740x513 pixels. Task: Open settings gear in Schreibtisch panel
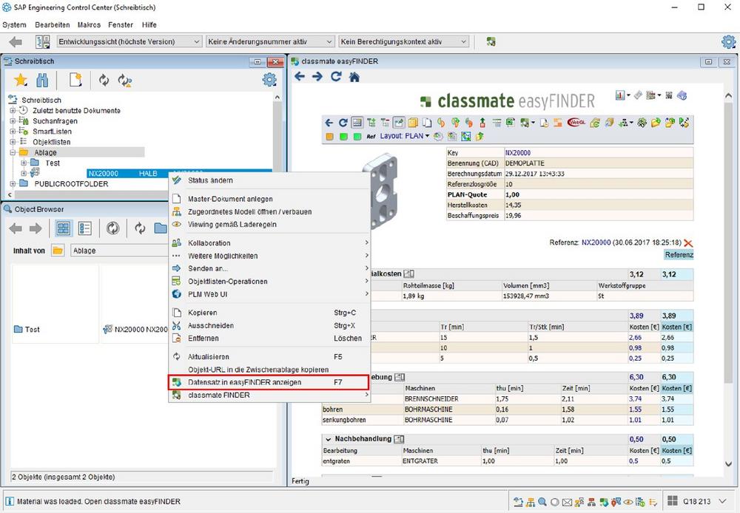click(269, 81)
